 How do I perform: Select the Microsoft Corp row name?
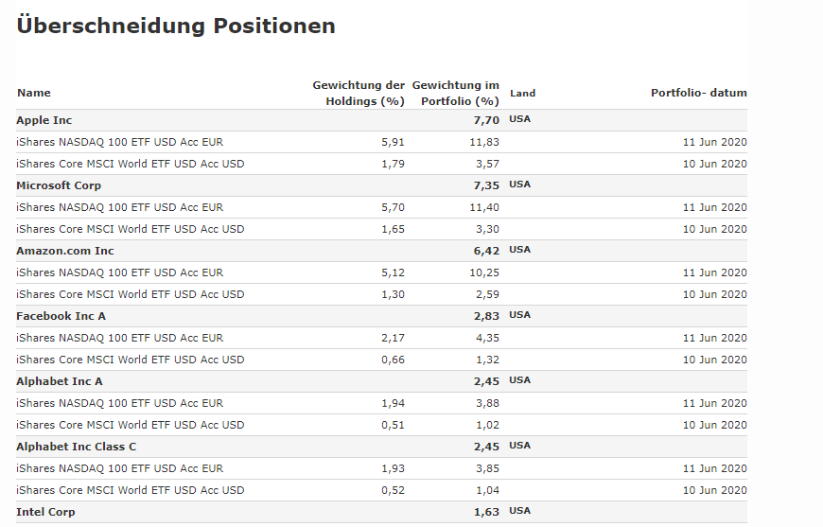[59, 185]
